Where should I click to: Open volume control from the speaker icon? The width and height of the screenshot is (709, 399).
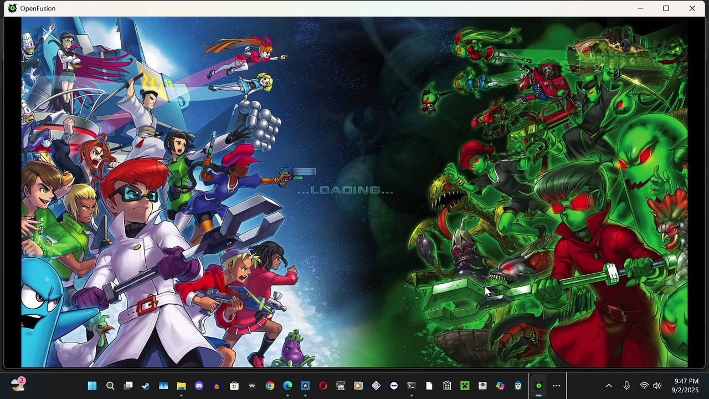[x=657, y=386]
